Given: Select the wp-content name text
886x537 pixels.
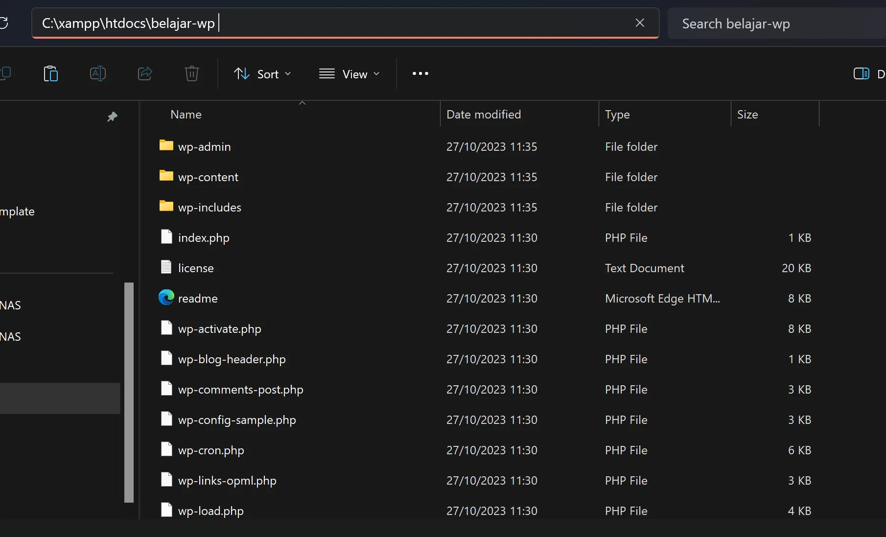Looking at the screenshot, I should point(208,177).
